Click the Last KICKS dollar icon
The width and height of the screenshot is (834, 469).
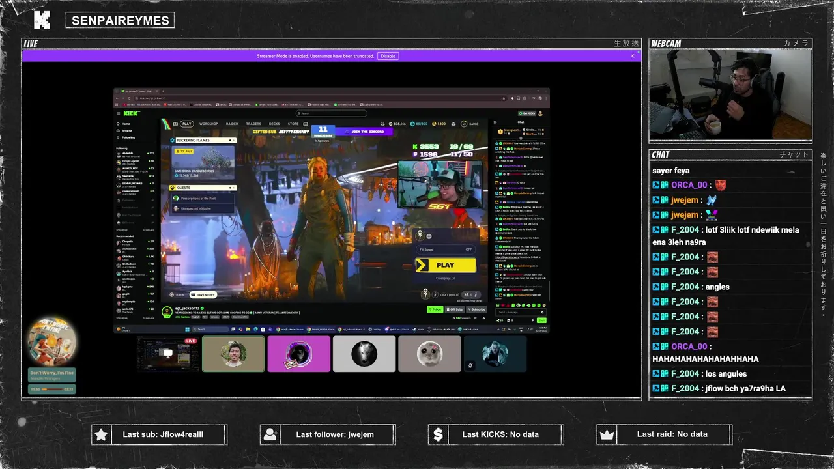coord(438,434)
